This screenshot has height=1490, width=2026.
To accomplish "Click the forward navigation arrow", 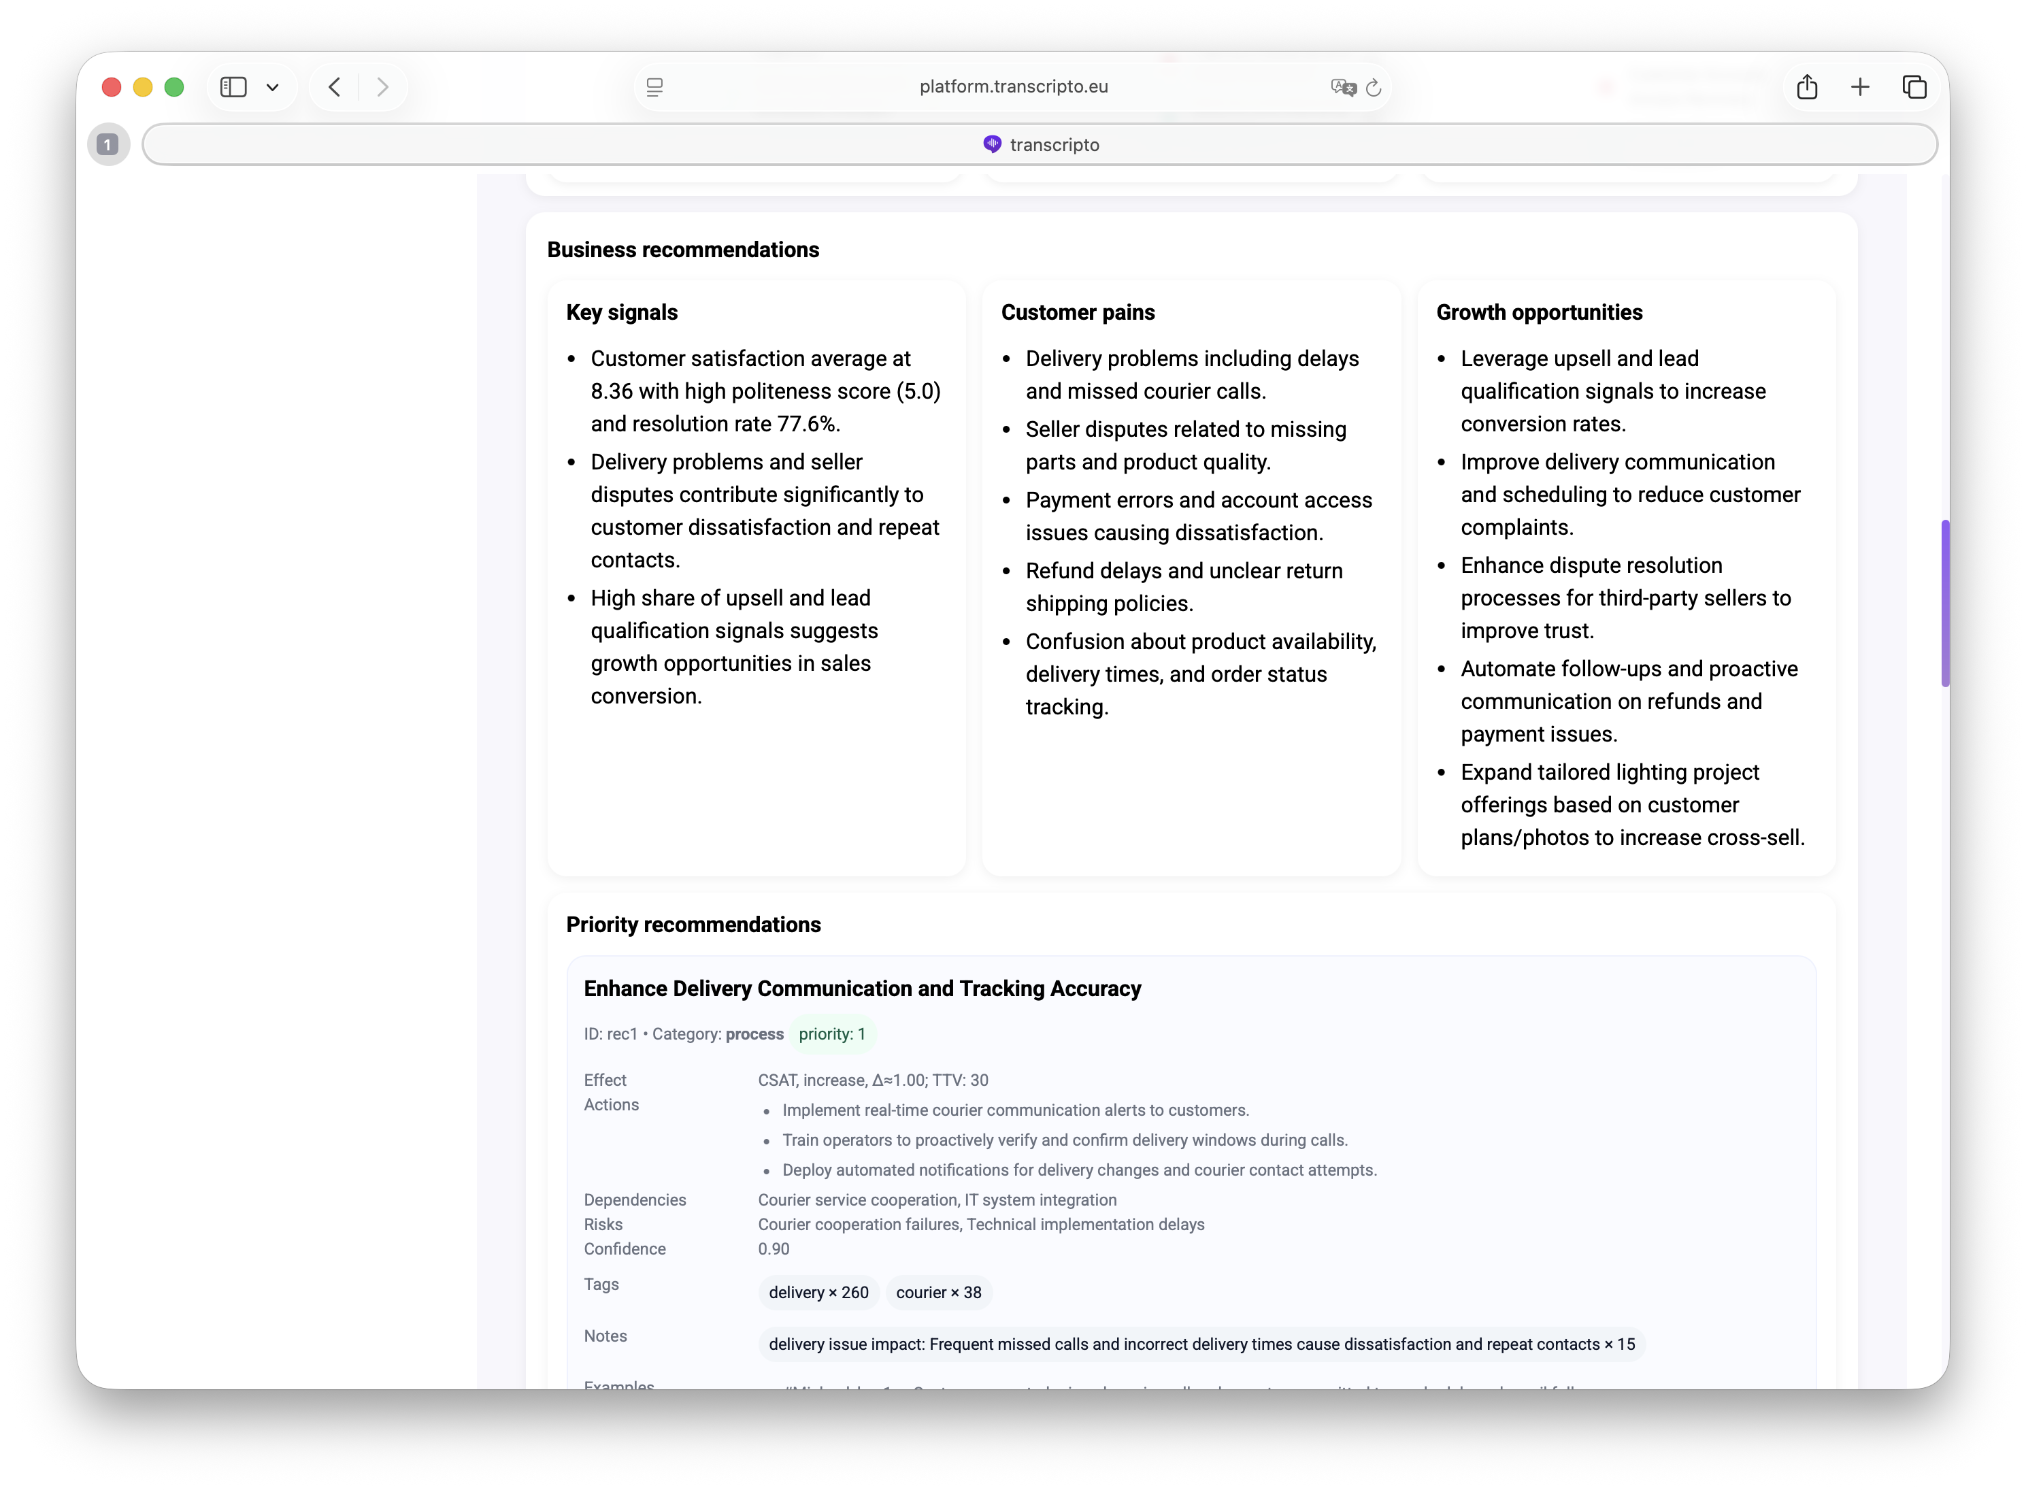I will pyautogui.click(x=382, y=86).
